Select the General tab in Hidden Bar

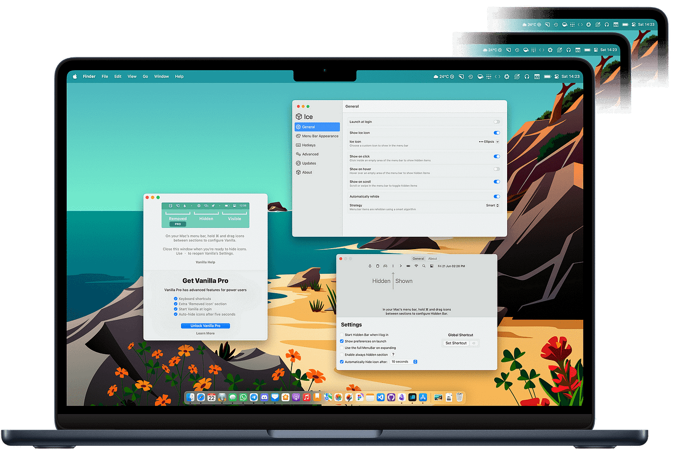pyautogui.click(x=418, y=259)
